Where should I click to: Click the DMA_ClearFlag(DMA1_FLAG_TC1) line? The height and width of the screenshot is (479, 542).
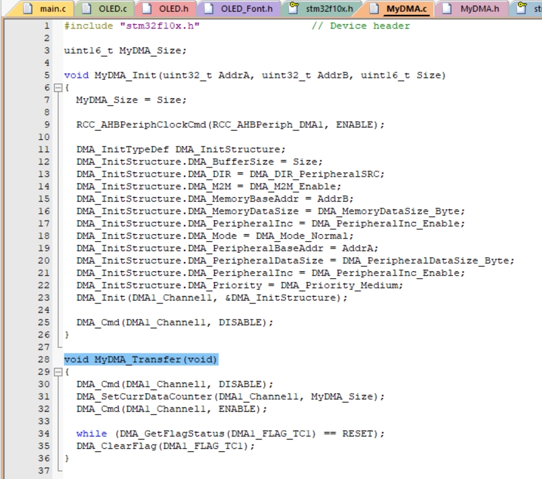[x=165, y=446]
